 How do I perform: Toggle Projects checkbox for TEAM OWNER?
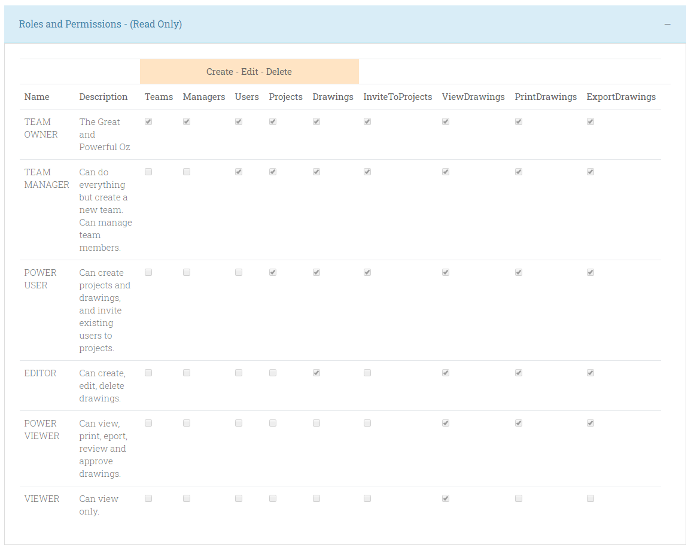[x=273, y=121]
